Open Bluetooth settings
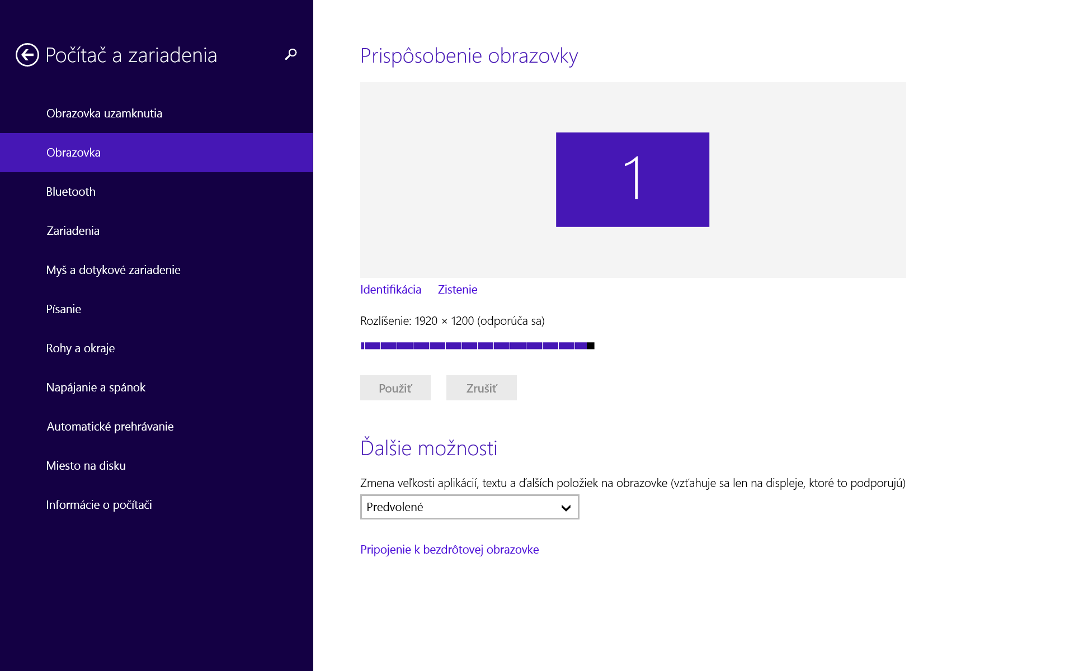Screen dimensions: 1074x671 (x=156, y=192)
